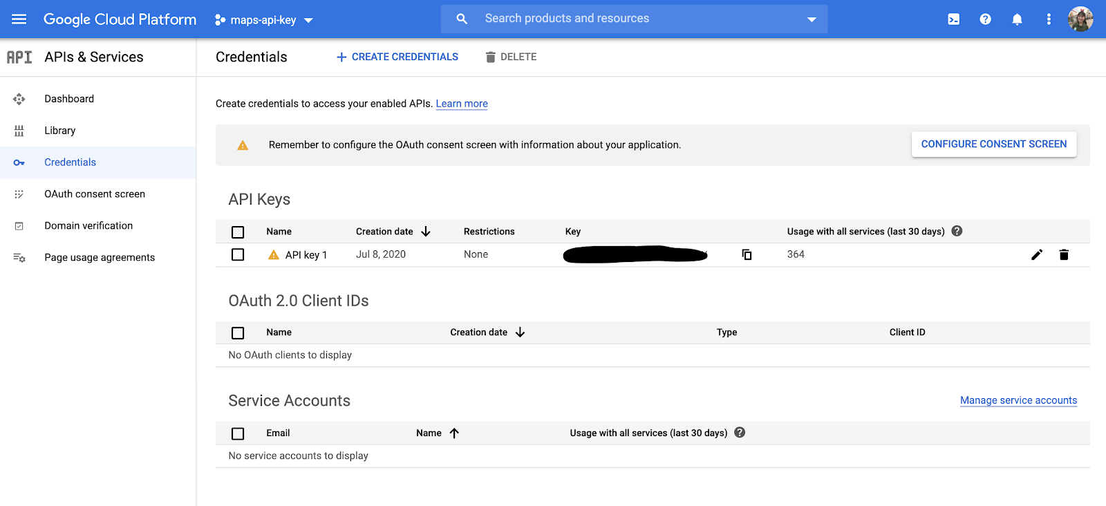Click the APIs & Services sidebar title

[x=94, y=57]
